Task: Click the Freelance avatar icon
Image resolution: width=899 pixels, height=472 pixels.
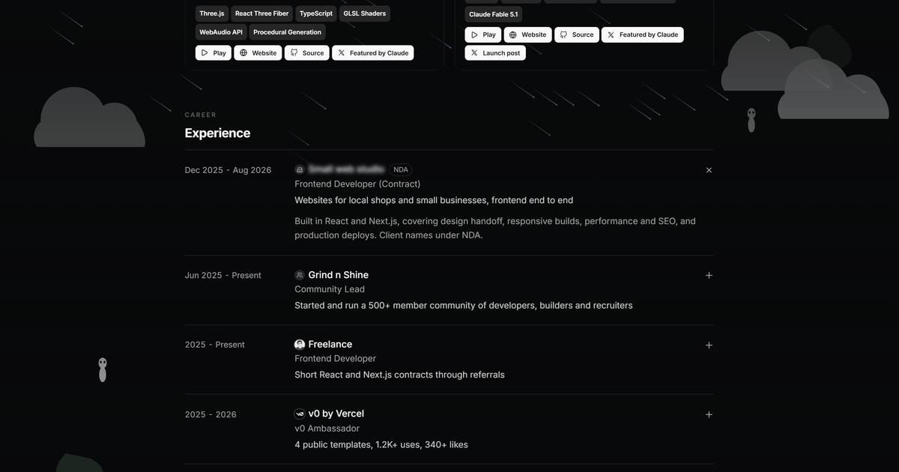Action: [300, 345]
